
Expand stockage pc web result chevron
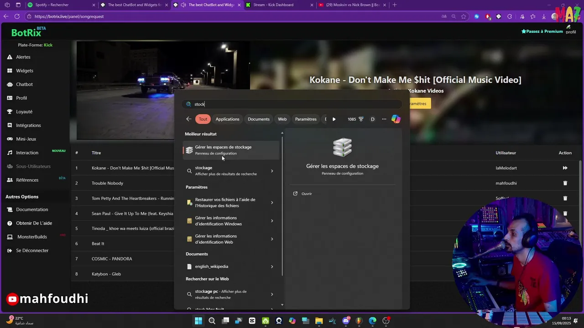pyautogui.click(x=272, y=294)
